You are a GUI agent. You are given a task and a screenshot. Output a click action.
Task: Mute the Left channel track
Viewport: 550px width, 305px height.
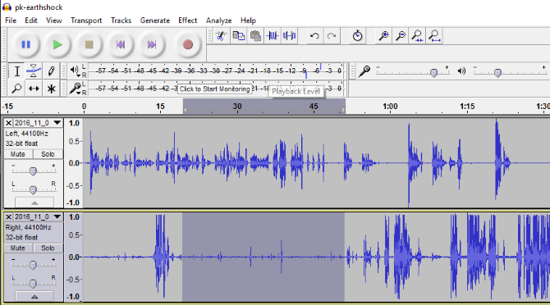pos(18,154)
